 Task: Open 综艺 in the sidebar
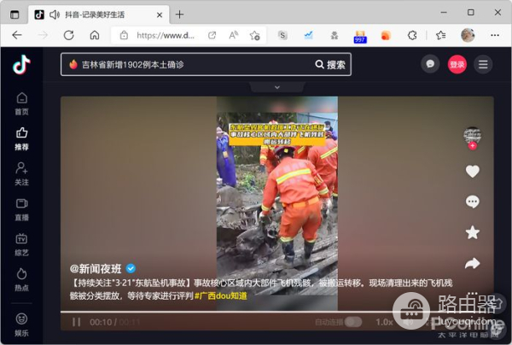click(21, 244)
